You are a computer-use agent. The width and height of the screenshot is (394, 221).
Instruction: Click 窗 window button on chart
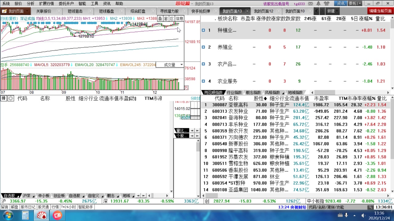166,18
